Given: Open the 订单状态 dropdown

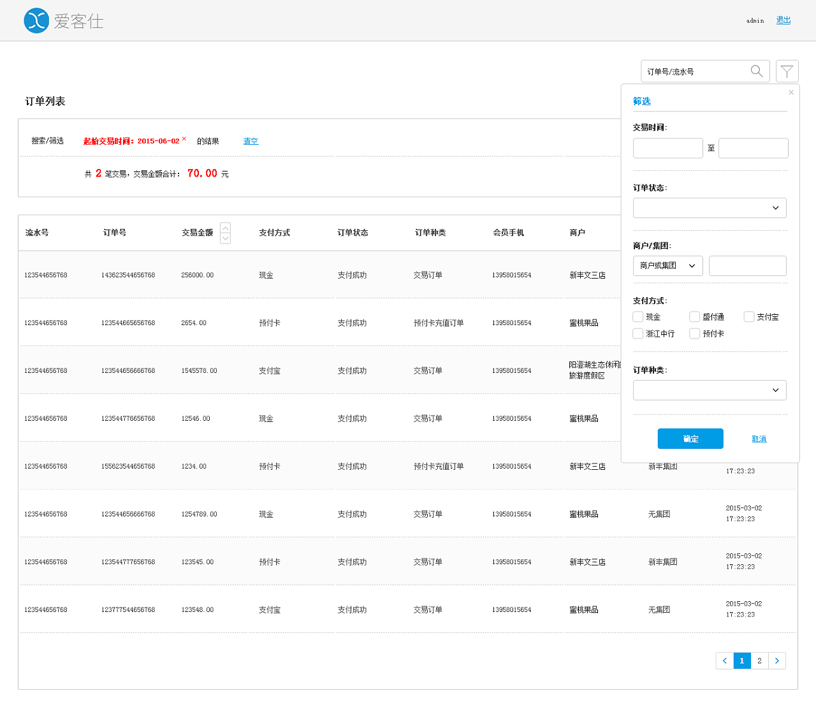Looking at the screenshot, I should (710, 207).
